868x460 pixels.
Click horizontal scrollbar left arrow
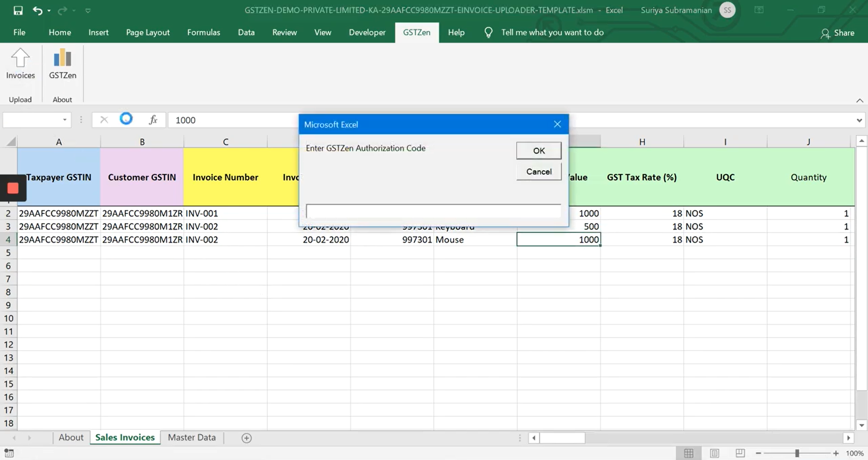534,438
